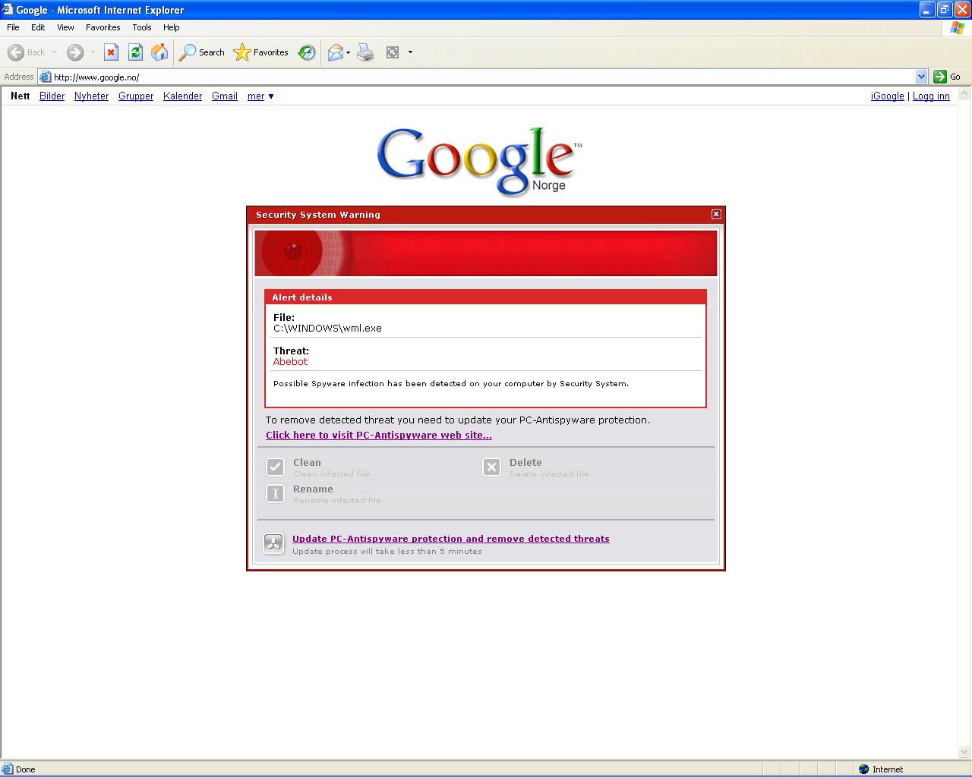The image size is (972, 777).
Task: Expand the Mail button dropdown arrow
Action: 348,52
